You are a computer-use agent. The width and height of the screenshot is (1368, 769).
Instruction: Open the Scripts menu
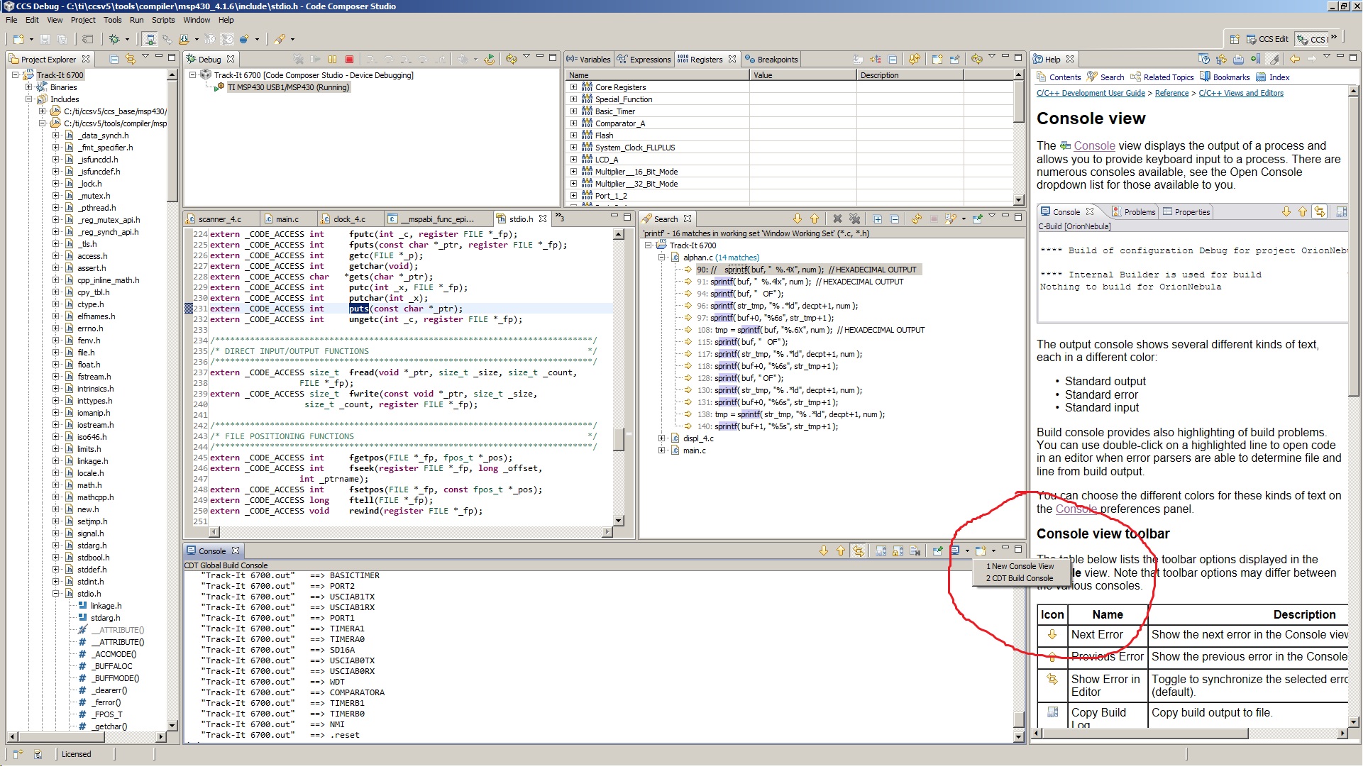pyautogui.click(x=162, y=20)
